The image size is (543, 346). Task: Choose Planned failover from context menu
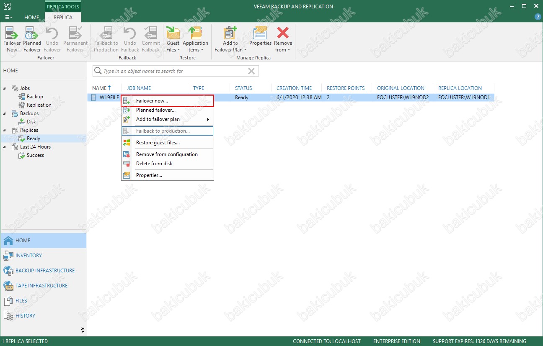pos(168,110)
